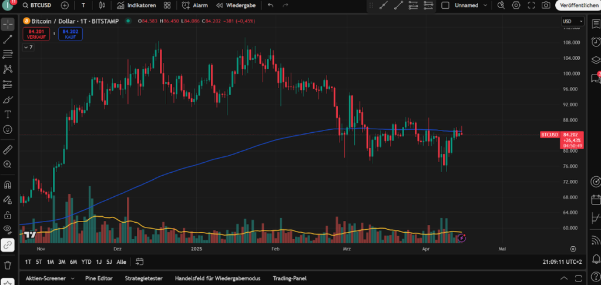Open the Unnamed layout dropdown
The height and width of the screenshot is (285, 601).
click(471, 5)
